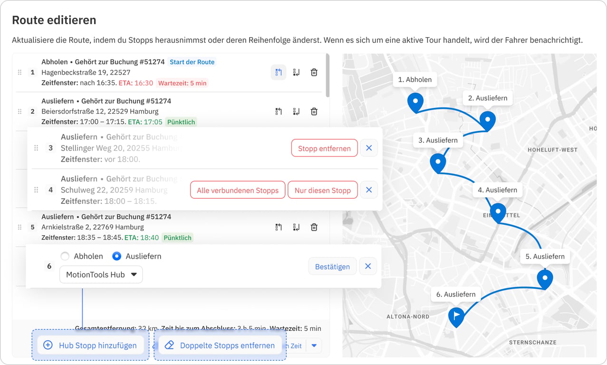Image resolution: width=607 pixels, height=365 pixels.
Task: Confirm hub stop with Bestätigen
Action: (x=332, y=267)
